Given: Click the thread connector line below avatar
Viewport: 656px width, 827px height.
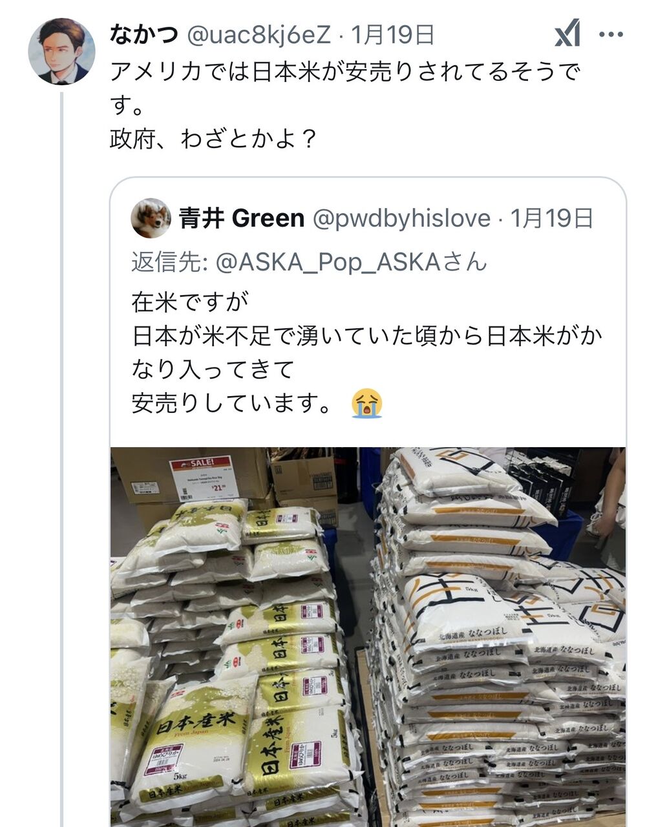Looking at the screenshot, I should tap(62, 459).
